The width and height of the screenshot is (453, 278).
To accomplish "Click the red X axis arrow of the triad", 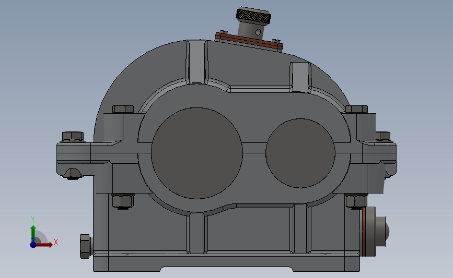I will pyautogui.click(x=44, y=245).
